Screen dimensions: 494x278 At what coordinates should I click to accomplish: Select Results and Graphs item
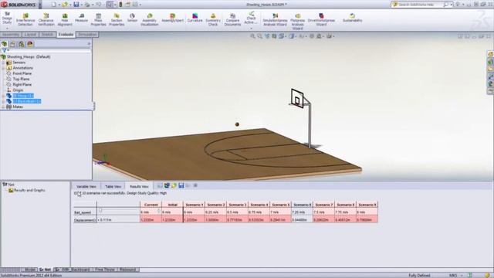point(29,191)
